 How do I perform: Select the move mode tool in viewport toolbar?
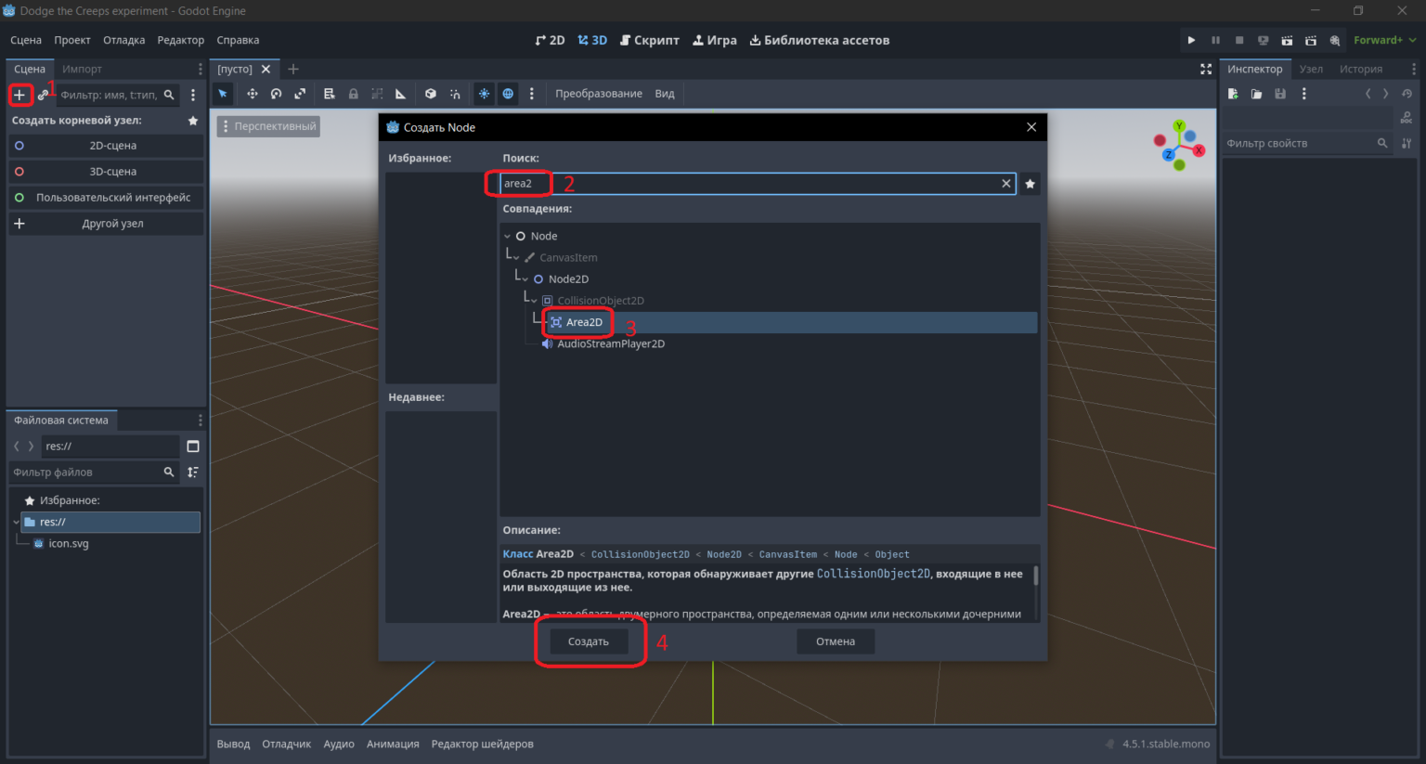[252, 94]
